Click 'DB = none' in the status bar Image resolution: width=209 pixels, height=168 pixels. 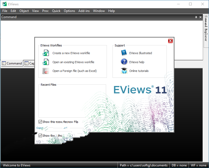179,165
